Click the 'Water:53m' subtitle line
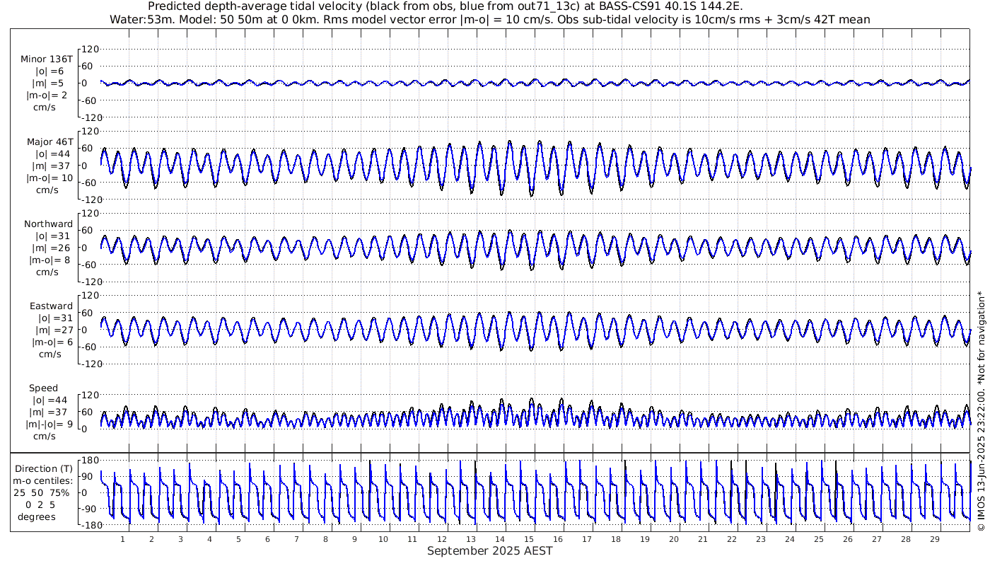The height and width of the screenshot is (566, 990). 489,19
